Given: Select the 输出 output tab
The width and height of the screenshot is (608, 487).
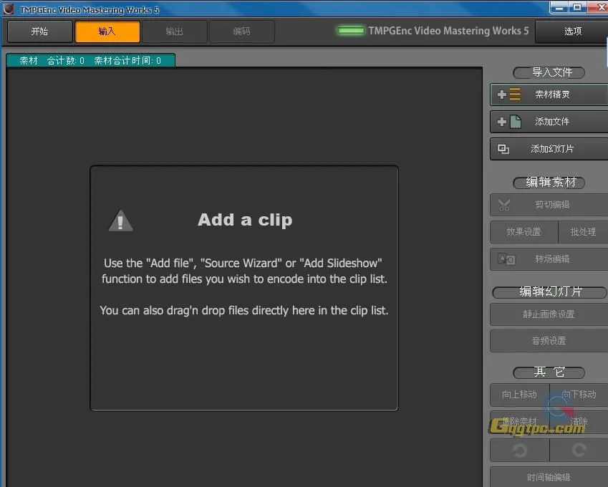Looking at the screenshot, I should 174,32.
